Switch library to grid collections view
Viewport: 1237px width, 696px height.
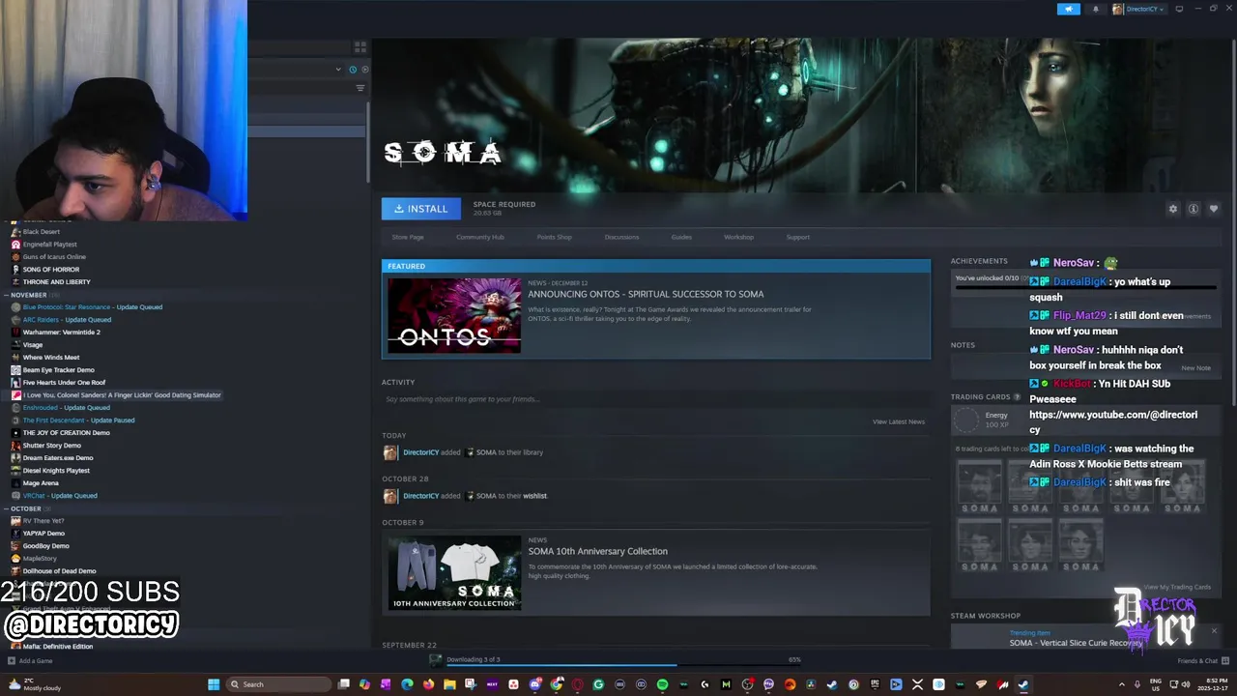pos(360,46)
